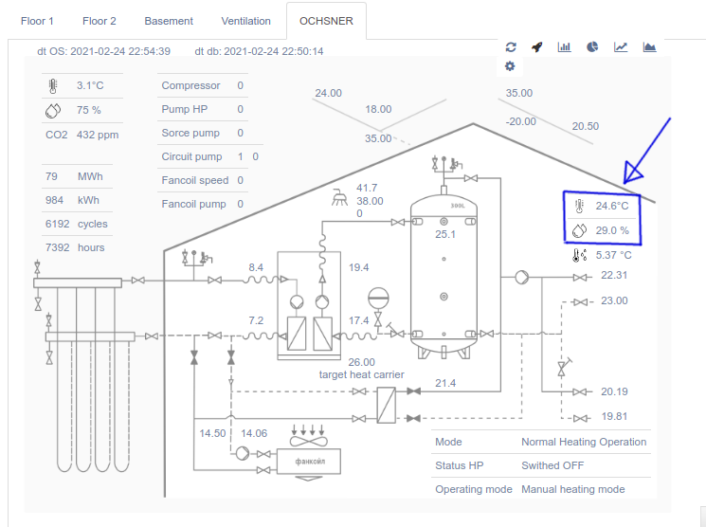The width and height of the screenshot is (706, 527).
Task: Click the refresh icon
Action: tap(511, 46)
